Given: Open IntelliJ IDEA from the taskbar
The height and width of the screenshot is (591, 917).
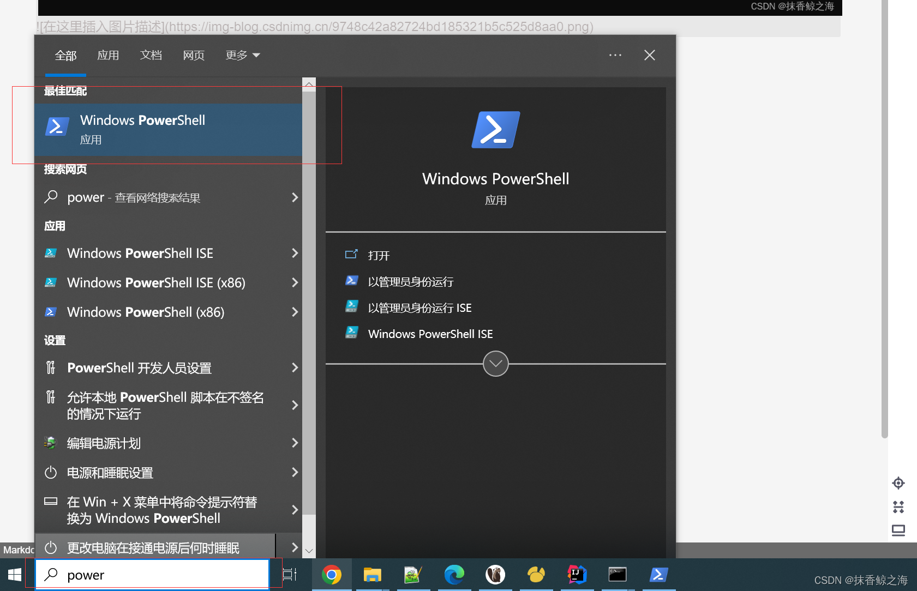Looking at the screenshot, I should click(x=577, y=575).
